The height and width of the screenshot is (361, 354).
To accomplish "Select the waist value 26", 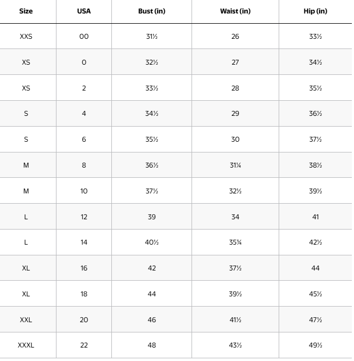I will click(x=235, y=37).
